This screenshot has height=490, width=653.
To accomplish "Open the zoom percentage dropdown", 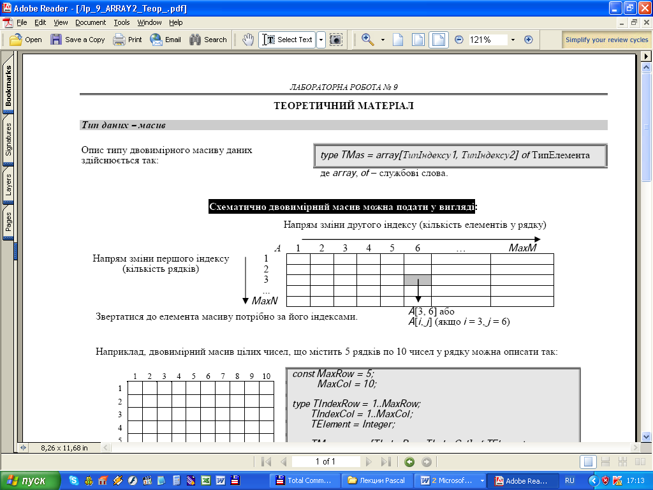I will click(x=513, y=40).
